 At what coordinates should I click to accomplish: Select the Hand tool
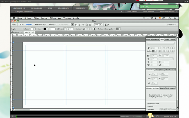(87, 25)
